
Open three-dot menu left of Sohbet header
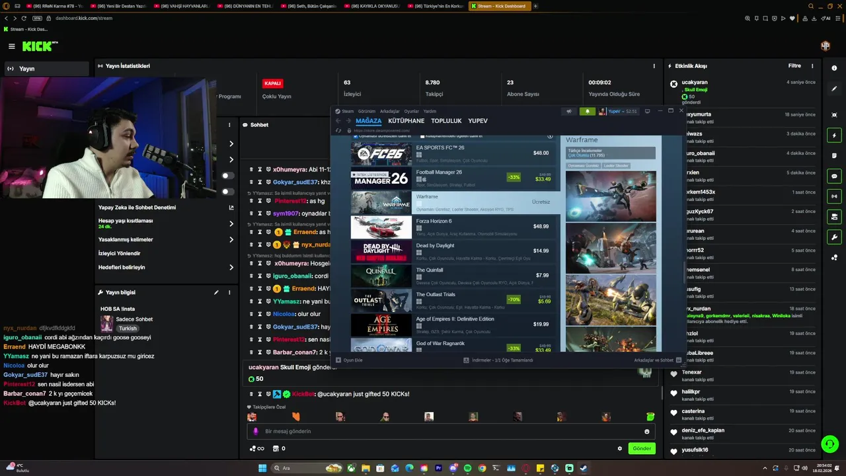229,125
